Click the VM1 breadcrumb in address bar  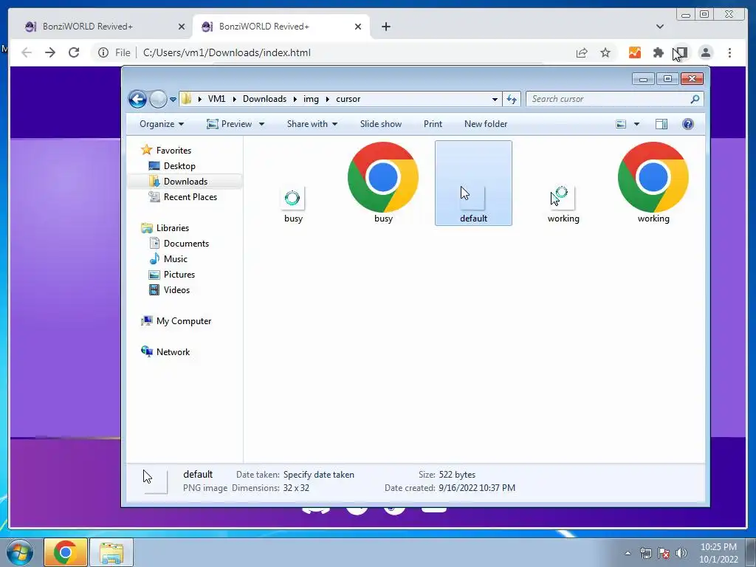pos(216,99)
